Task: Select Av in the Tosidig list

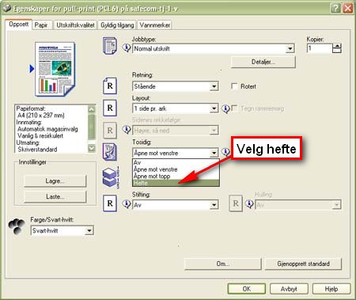Action: (x=176, y=162)
